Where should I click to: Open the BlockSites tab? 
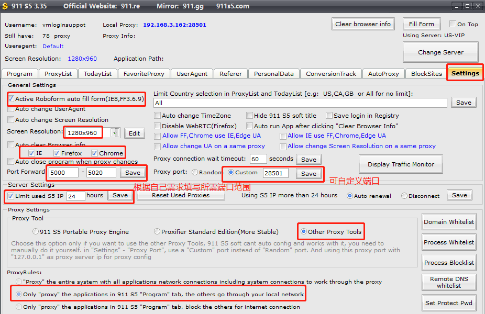[x=426, y=74]
